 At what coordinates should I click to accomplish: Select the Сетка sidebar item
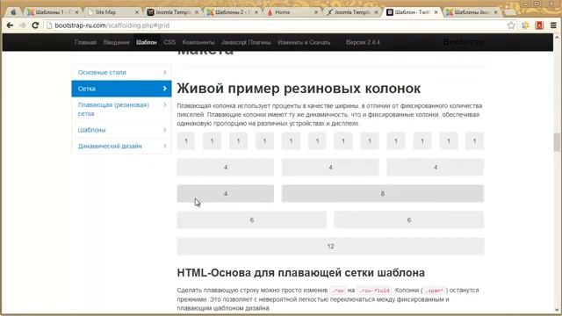click(x=121, y=89)
